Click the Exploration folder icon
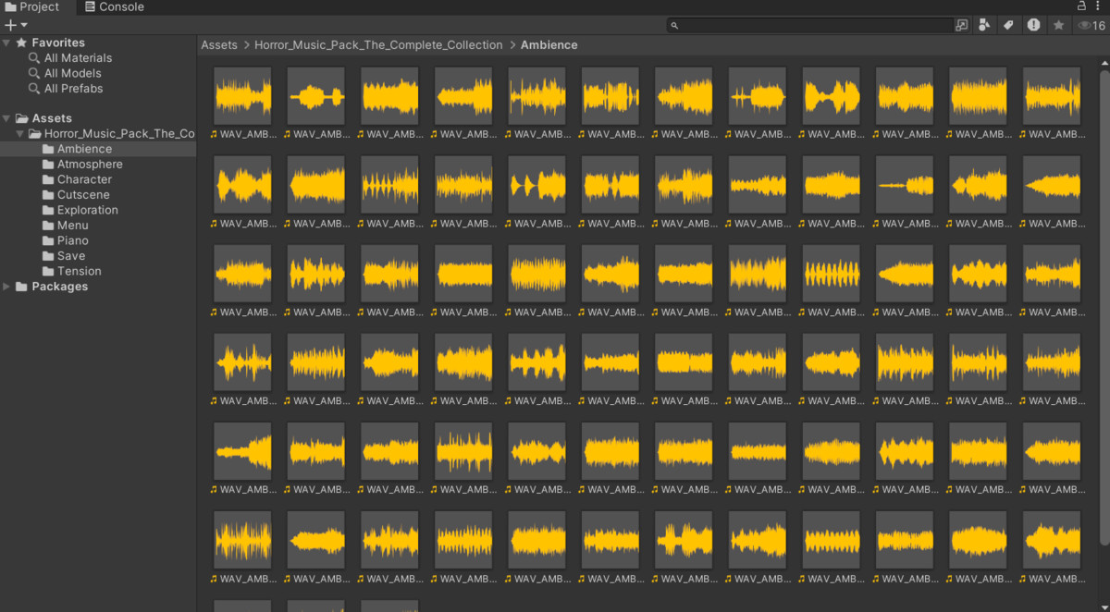 click(x=48, y=210)
